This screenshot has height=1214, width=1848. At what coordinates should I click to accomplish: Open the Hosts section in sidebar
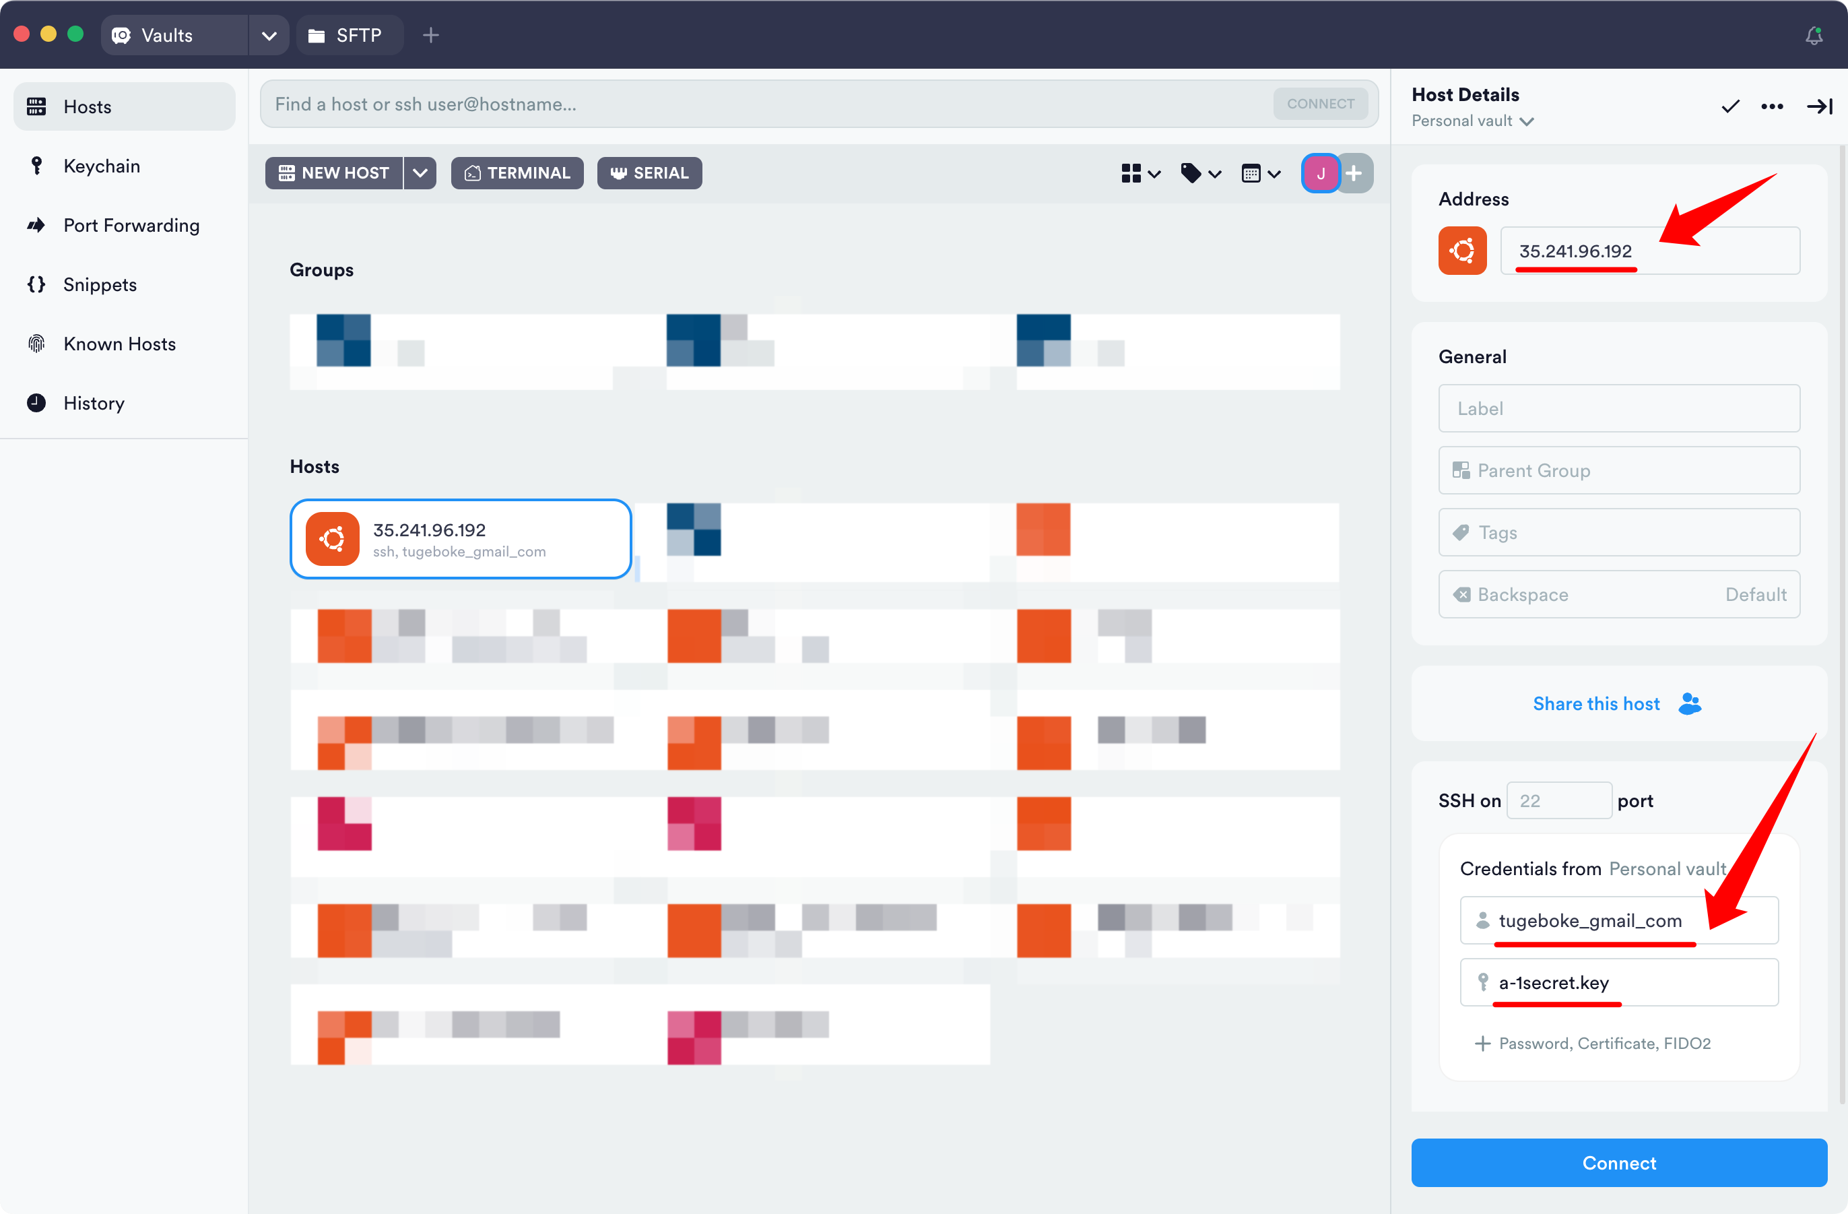[x=124, y=106]
